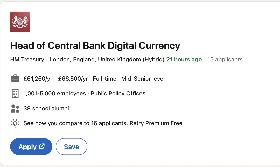Click the external link icon on Apply
Image resolution: width=280 pixels, height=167 pixels.
[x=42, y=147]
